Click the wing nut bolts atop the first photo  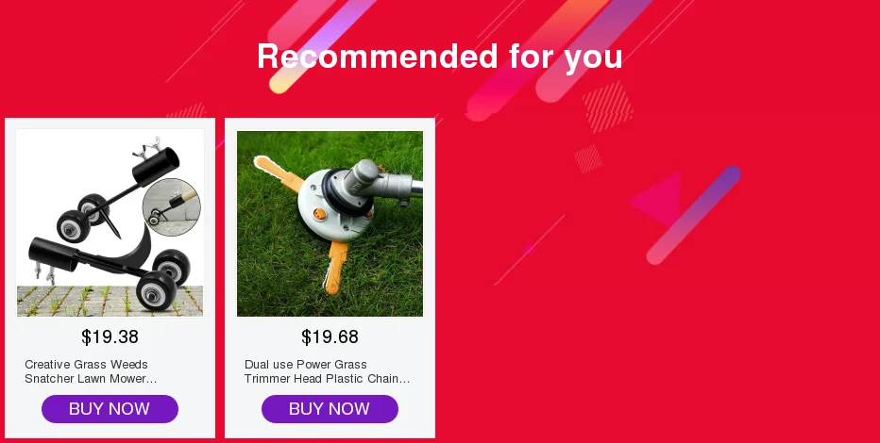coord(147,148)
